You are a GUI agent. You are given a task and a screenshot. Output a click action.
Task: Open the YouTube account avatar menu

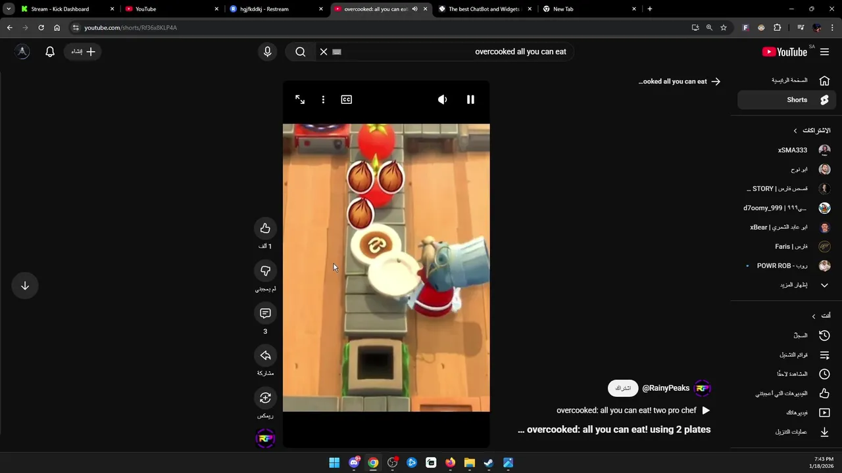click(22, 52)
